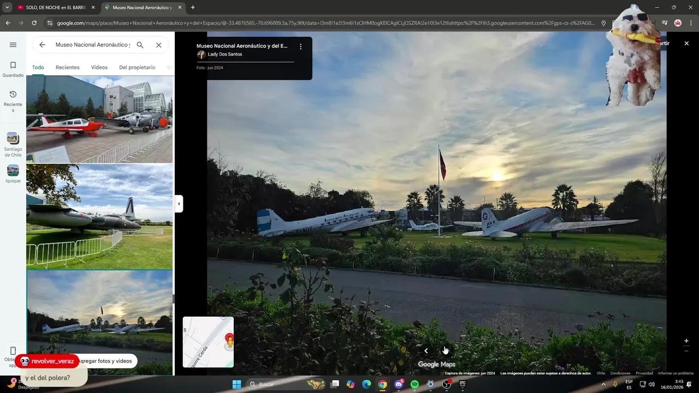Go back in browser history
This screenshot has width=699, height=393.
click(x=8, y=23)
